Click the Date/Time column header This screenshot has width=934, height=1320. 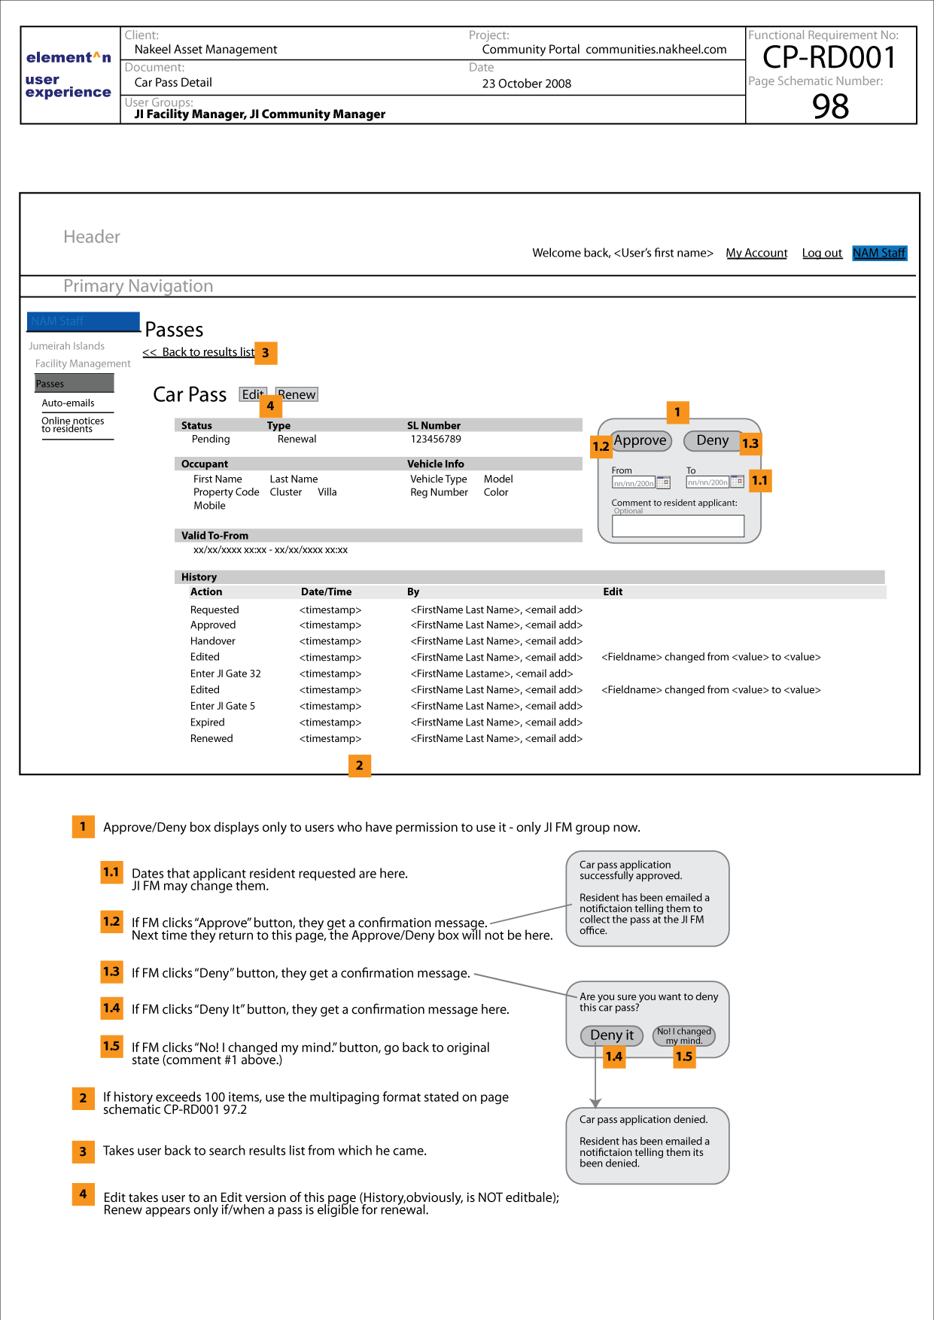(326, 592)
